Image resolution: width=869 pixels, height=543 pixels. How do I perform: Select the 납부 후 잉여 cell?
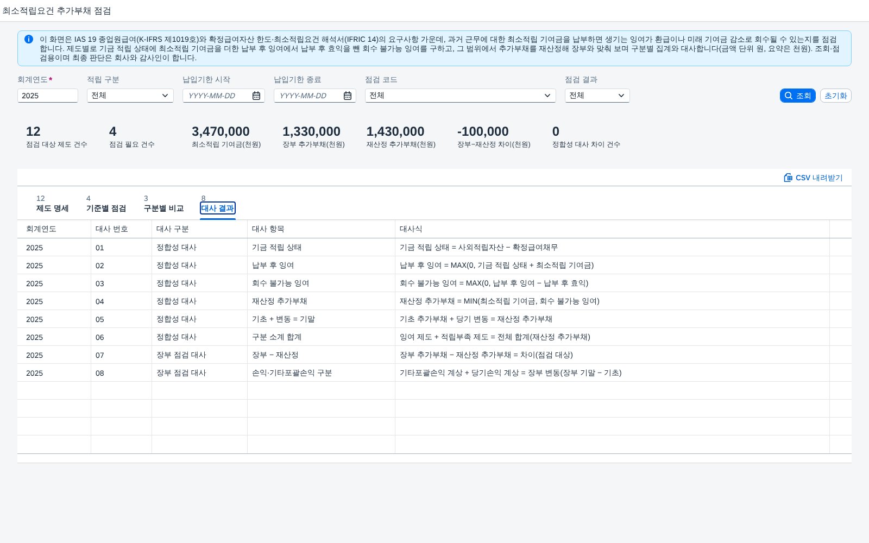tap(322, 266)
